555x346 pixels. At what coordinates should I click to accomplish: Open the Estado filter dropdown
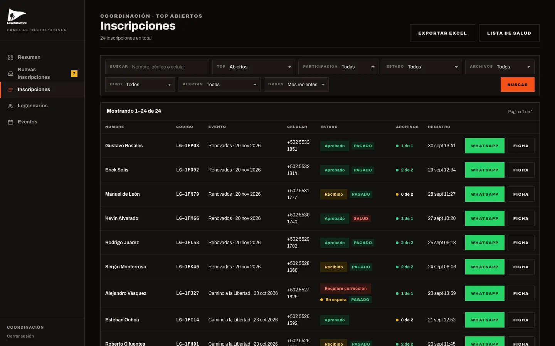click(422, 67)
